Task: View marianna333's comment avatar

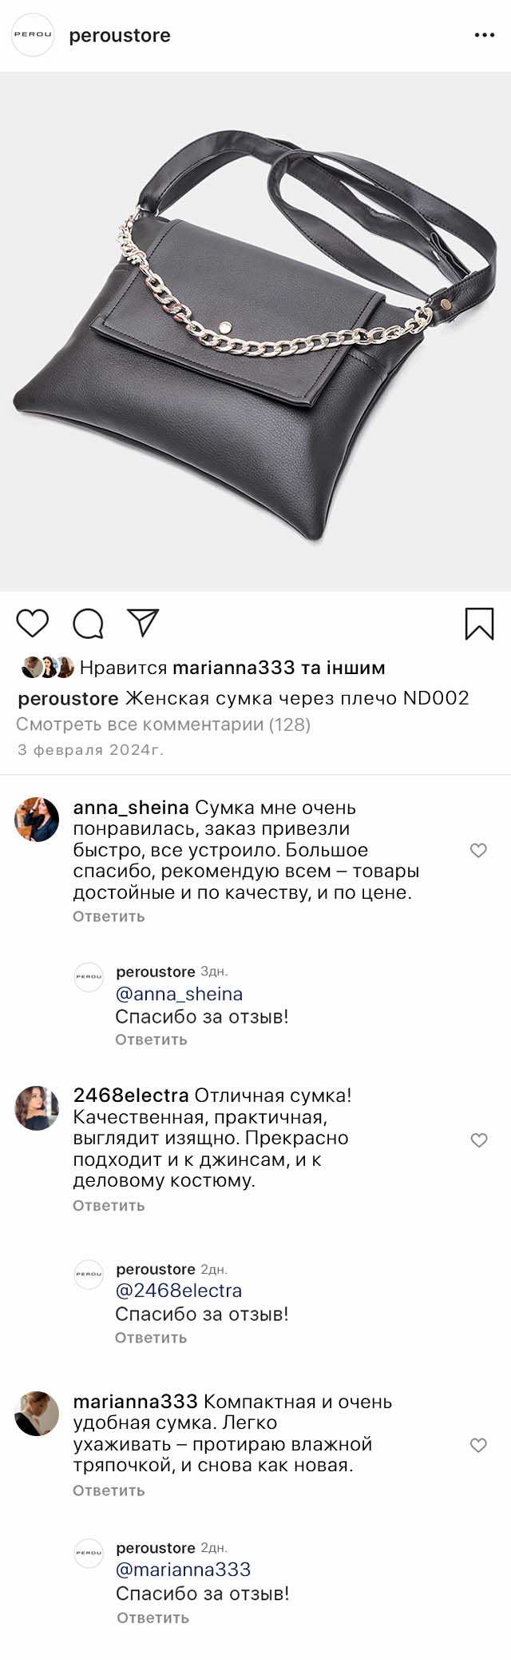Action: [37, 1413]
